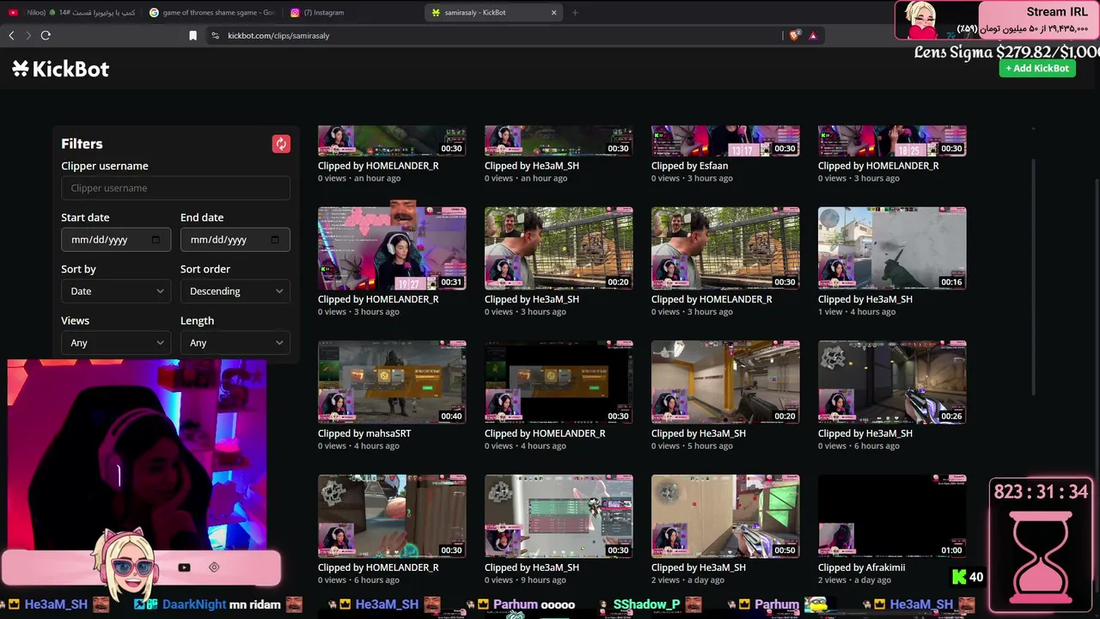The width and height of the screenshot is (1100, 619).
Task: Select the samirasaly - KickBot tab
Action: (x=493, y=12)
